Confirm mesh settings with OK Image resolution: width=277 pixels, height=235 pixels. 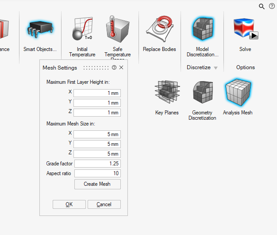tap(69, 204)
